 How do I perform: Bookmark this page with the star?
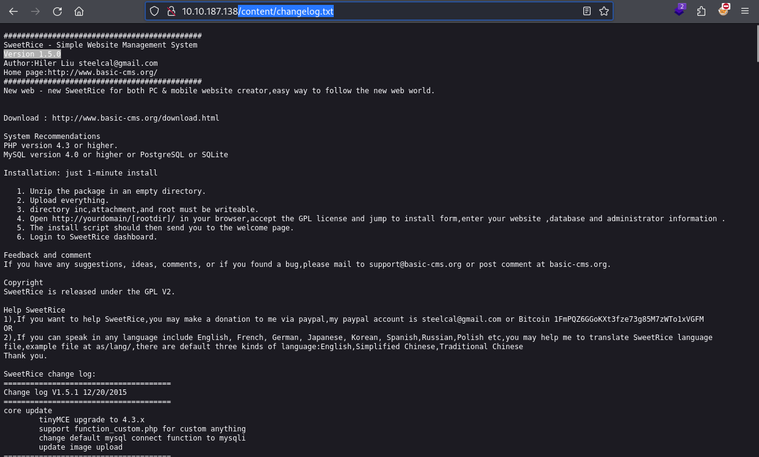pyautogui.click(x=603, y=11)
